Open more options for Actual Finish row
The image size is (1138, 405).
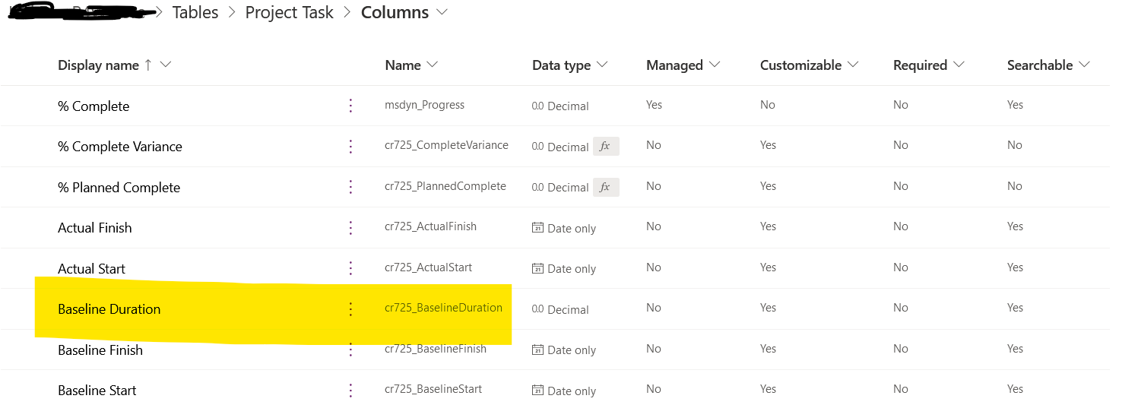[x=350, y=227]
